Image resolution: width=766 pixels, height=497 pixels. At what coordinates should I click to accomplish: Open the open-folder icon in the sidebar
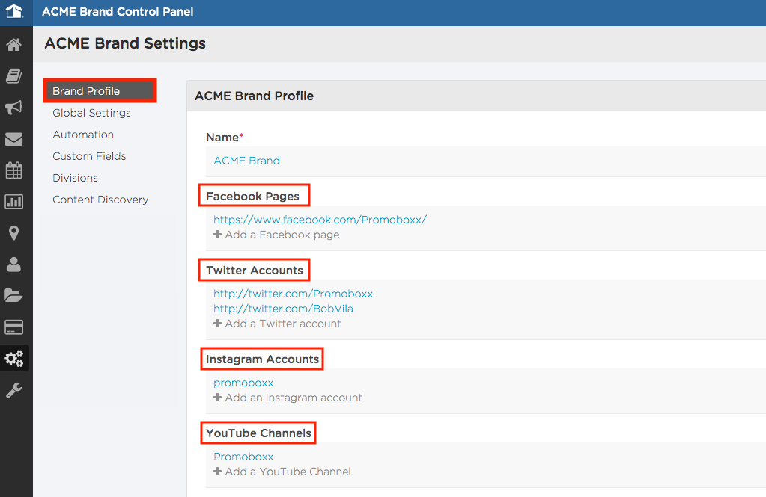tap(13, 295)
